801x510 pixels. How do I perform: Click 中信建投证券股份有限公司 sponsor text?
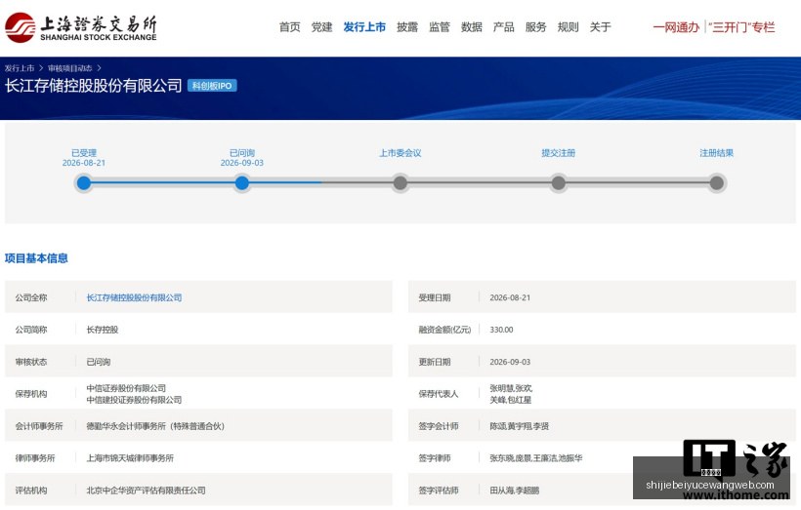(x=135, y=400)
